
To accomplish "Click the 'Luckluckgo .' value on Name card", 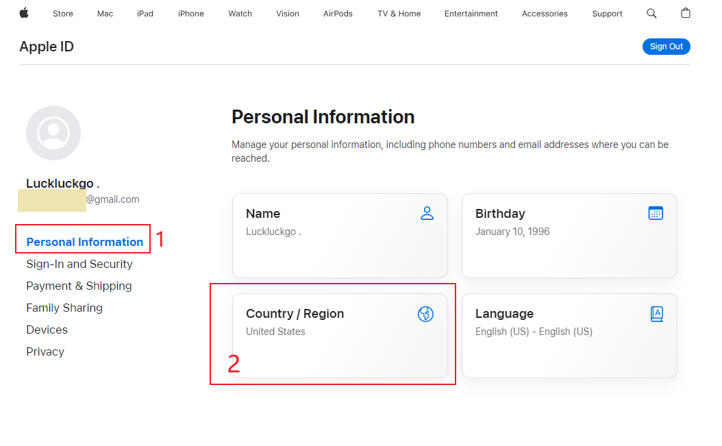I will tap(273, 232).
